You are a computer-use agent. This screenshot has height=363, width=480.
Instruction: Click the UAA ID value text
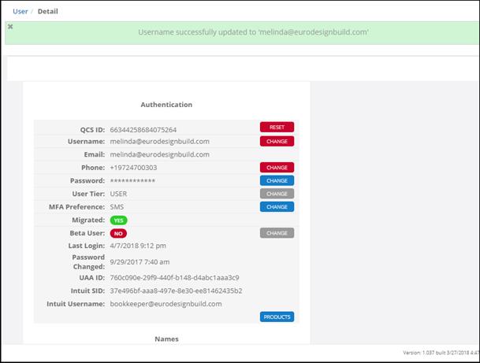(174, 277)
